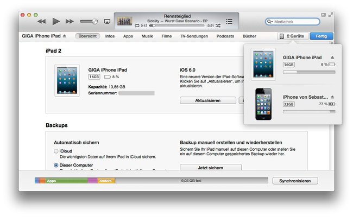Click the iPhone storage bar in popover

[309, 112]
